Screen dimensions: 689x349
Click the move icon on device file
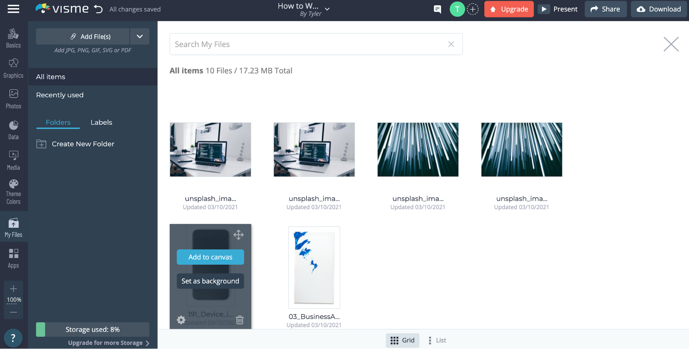point(239,235)
